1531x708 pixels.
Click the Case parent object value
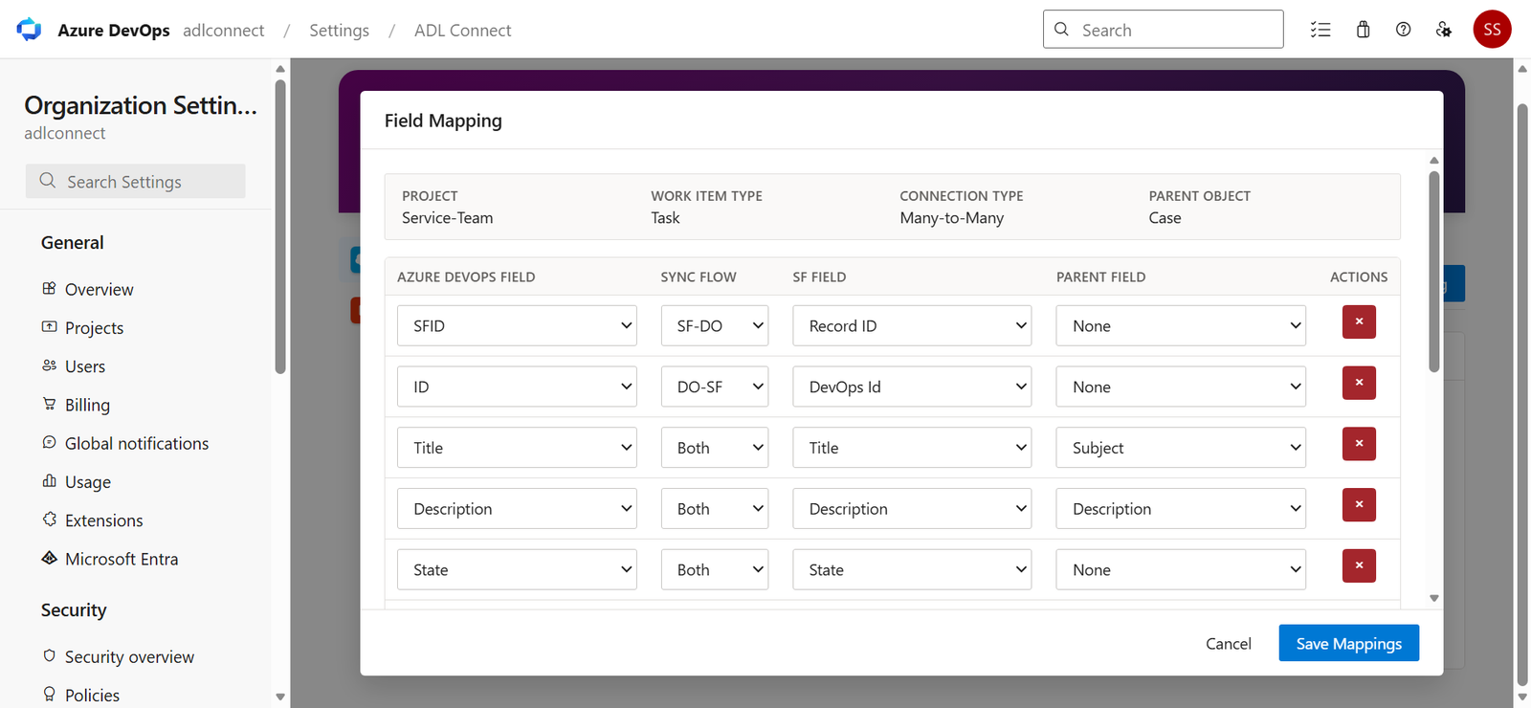pyautogui.click(x=1165, y=217)
